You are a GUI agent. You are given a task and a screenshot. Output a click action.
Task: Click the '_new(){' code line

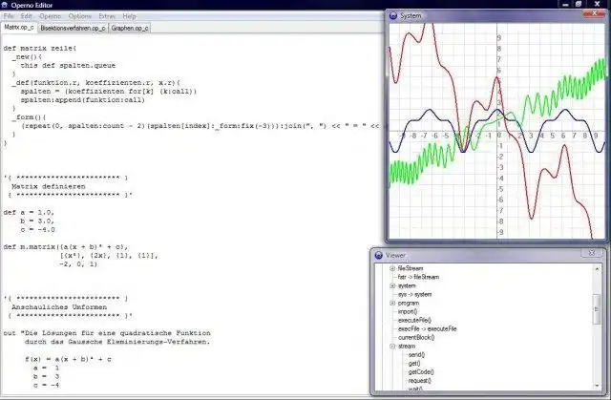click(x=27, y=57)
